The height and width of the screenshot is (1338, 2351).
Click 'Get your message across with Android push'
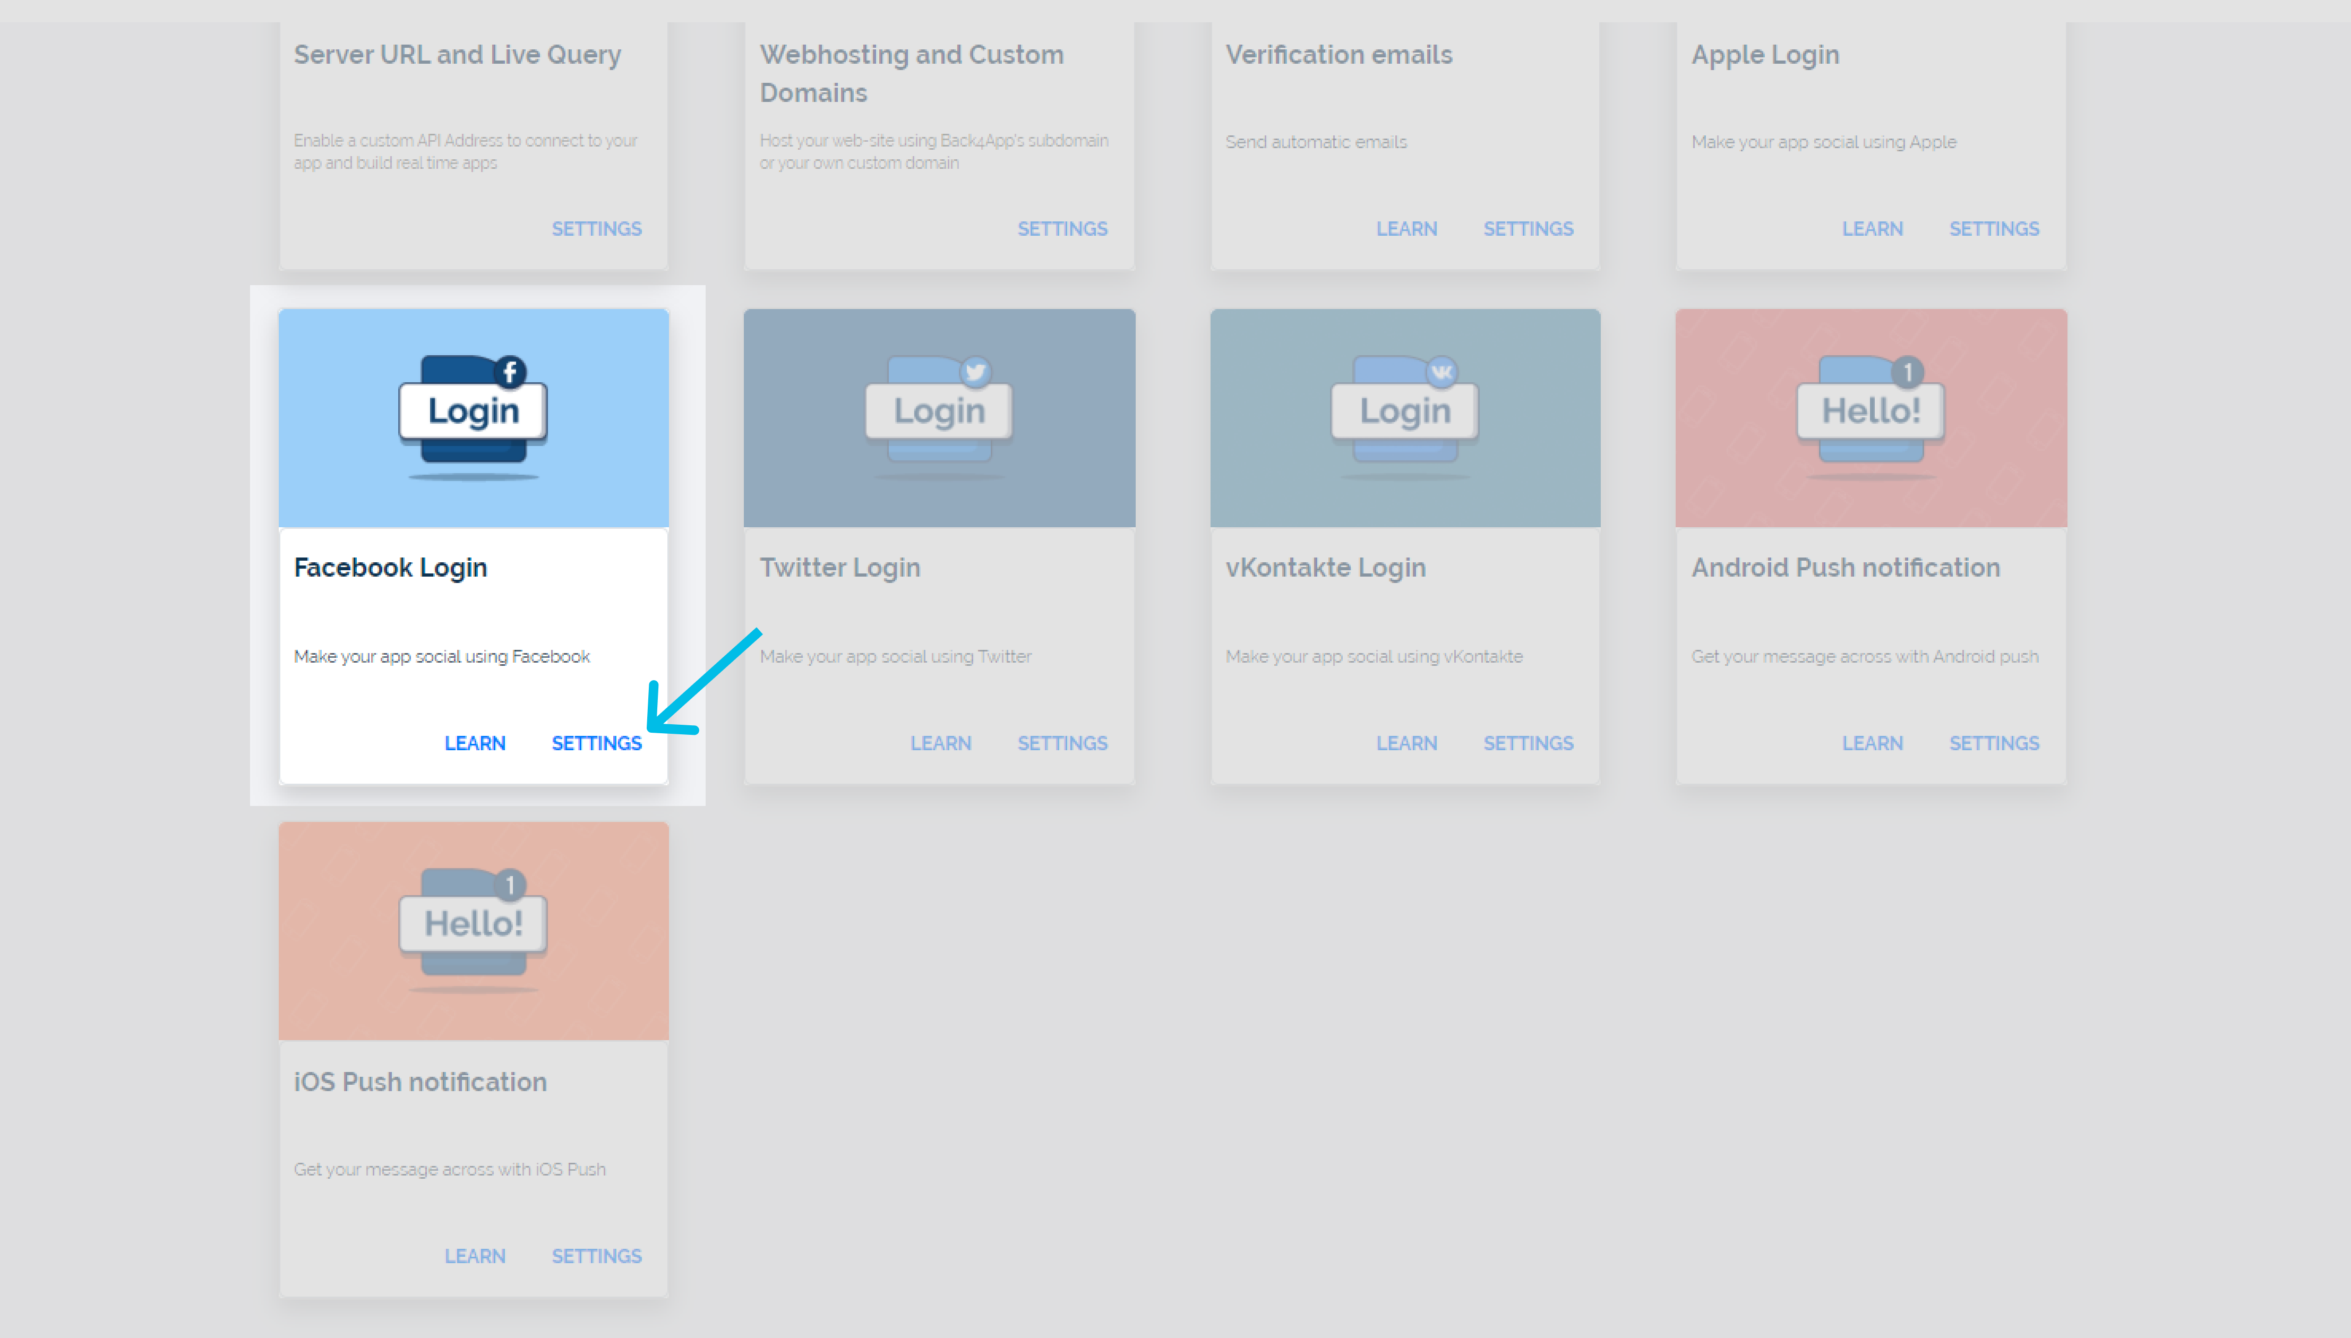tap(1865, 656)
